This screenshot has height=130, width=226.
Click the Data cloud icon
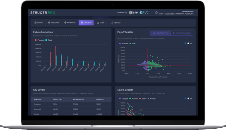click(98, 23)
